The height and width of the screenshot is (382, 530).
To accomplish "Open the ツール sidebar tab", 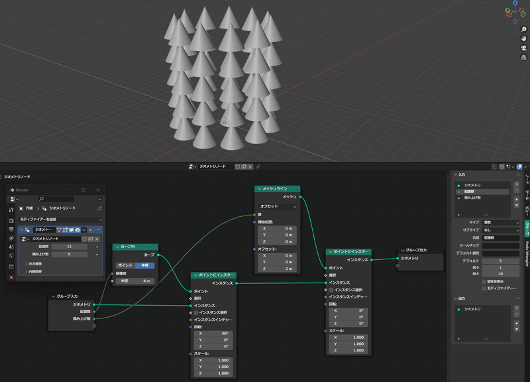I will coord(527,195).
